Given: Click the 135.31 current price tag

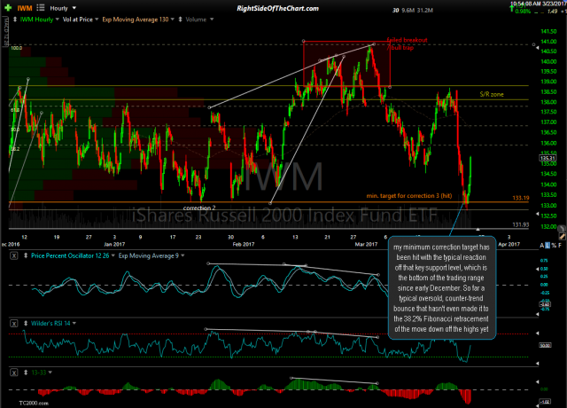Looking at the screenshot, I should click(x=548, y=158).
